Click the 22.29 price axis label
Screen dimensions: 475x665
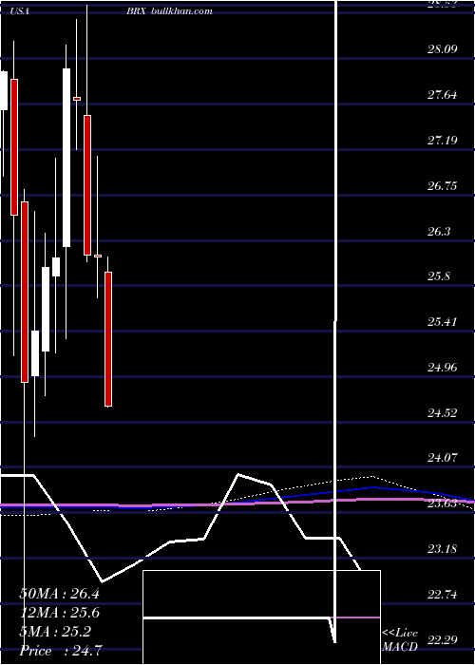(x=443, y=639)
